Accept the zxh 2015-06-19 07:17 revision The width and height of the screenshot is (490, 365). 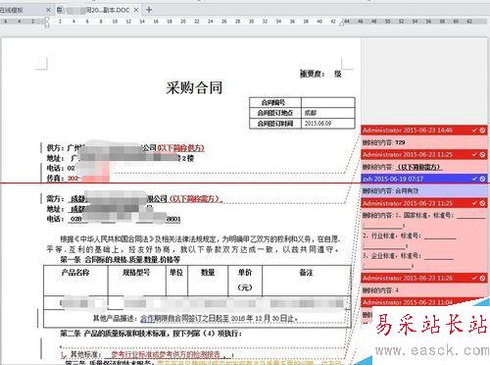point(474,179)
